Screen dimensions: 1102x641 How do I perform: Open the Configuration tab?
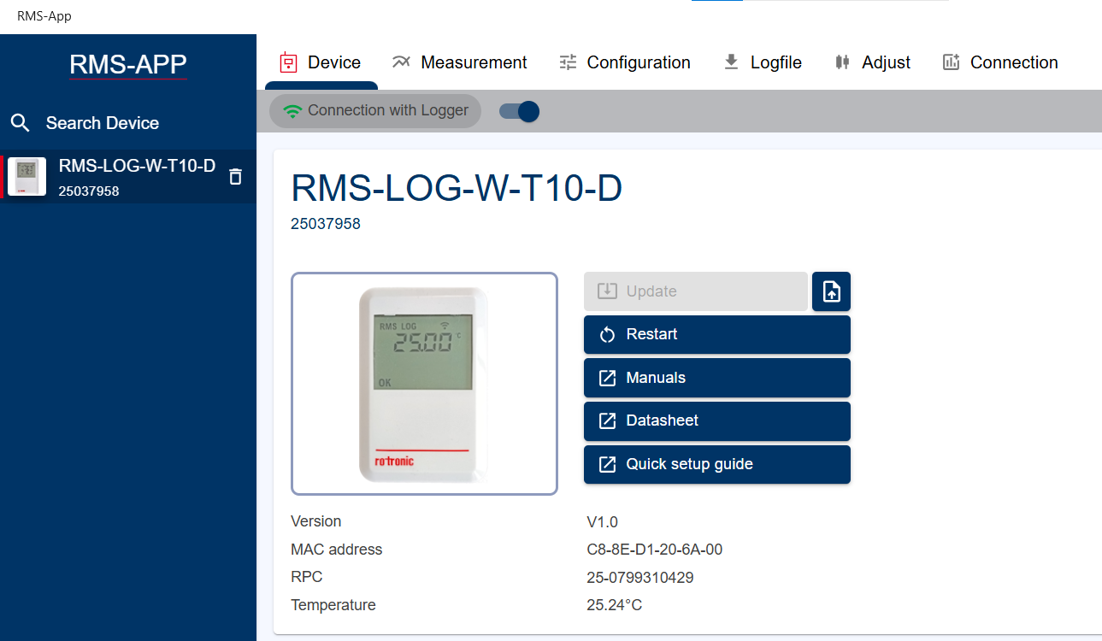tap(625, 62)
